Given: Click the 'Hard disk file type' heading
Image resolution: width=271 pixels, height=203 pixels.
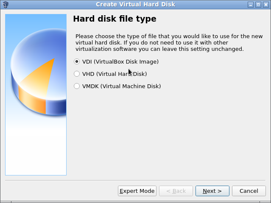Looking at the screenshot, I should pyautogui.click(x=115, y=19).
